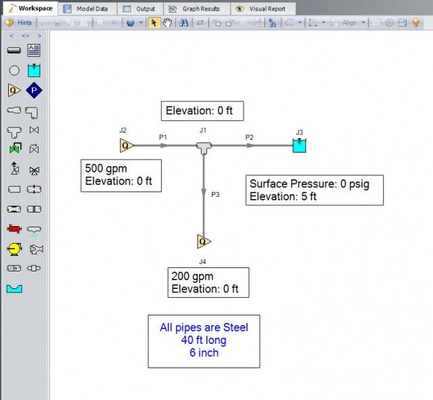Click the Hints button

(19, 22)
